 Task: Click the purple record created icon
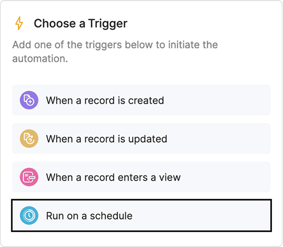[x=29, y=100]
